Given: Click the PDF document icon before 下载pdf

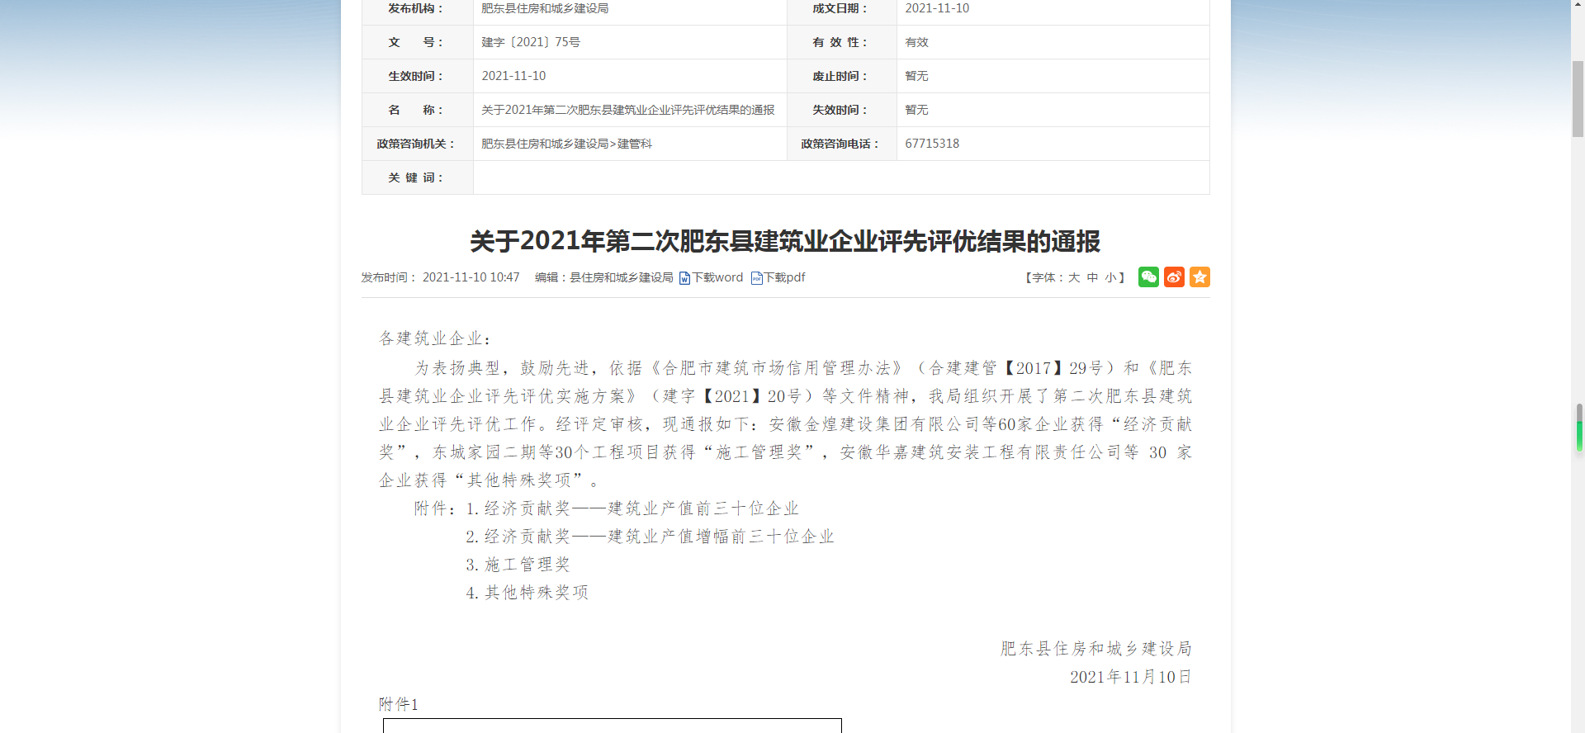Looking at the screenshot, I should coord(756,278).
